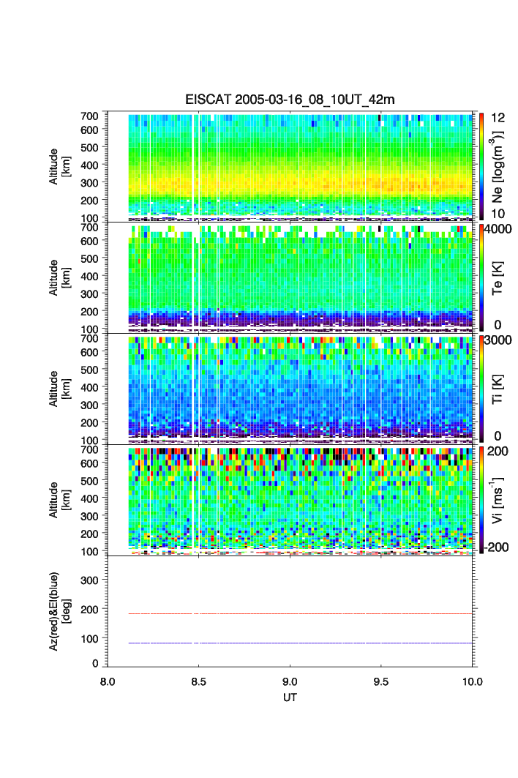Click the Az(red)&El(blue) axis label
This screenshot has height=778, width=518.
point(59,611)
